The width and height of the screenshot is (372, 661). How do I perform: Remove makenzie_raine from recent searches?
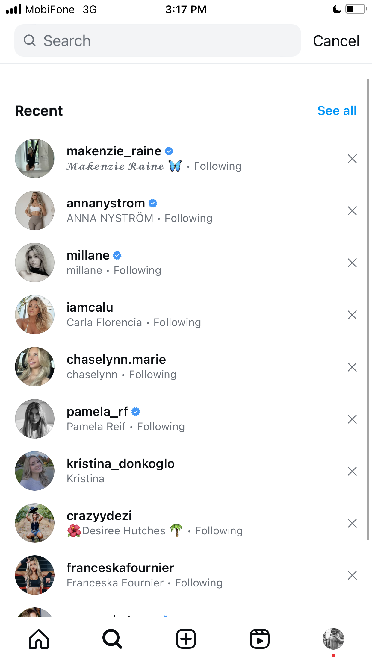[352, 159]
